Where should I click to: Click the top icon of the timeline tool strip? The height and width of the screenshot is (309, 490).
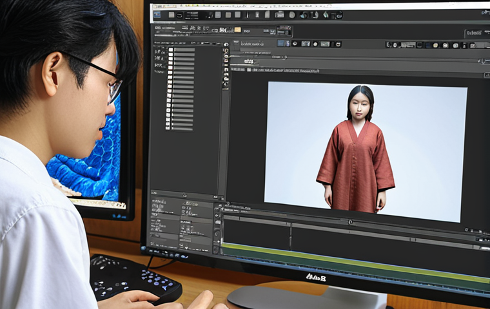(217, 207)
